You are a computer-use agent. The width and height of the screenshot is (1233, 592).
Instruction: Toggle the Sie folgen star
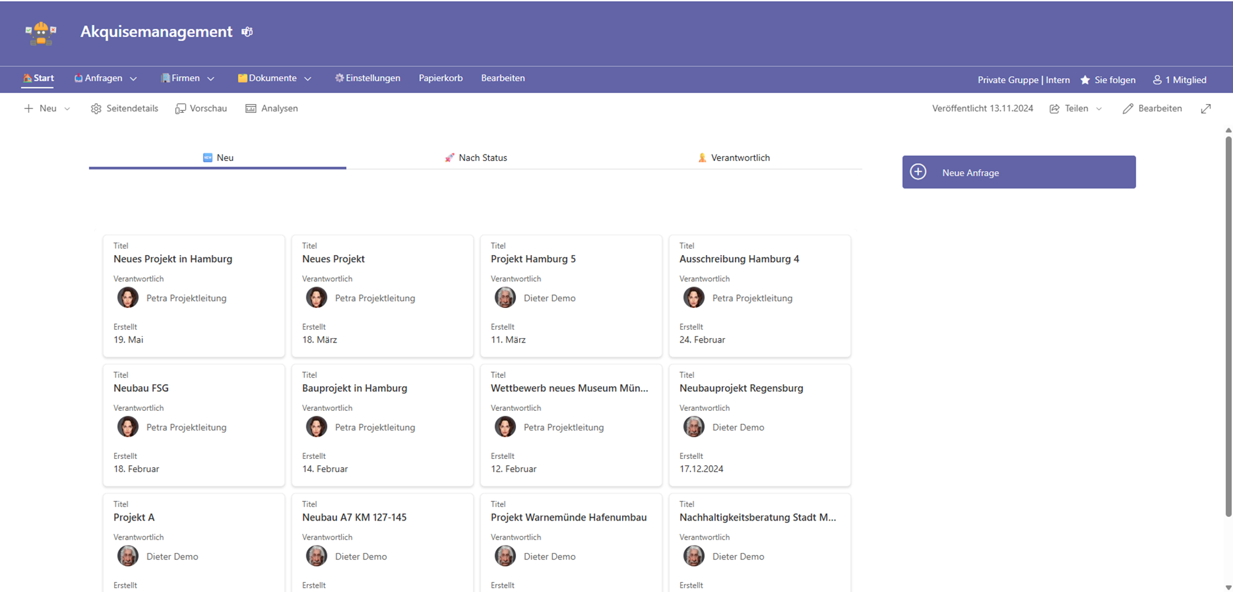point(1086,80)
